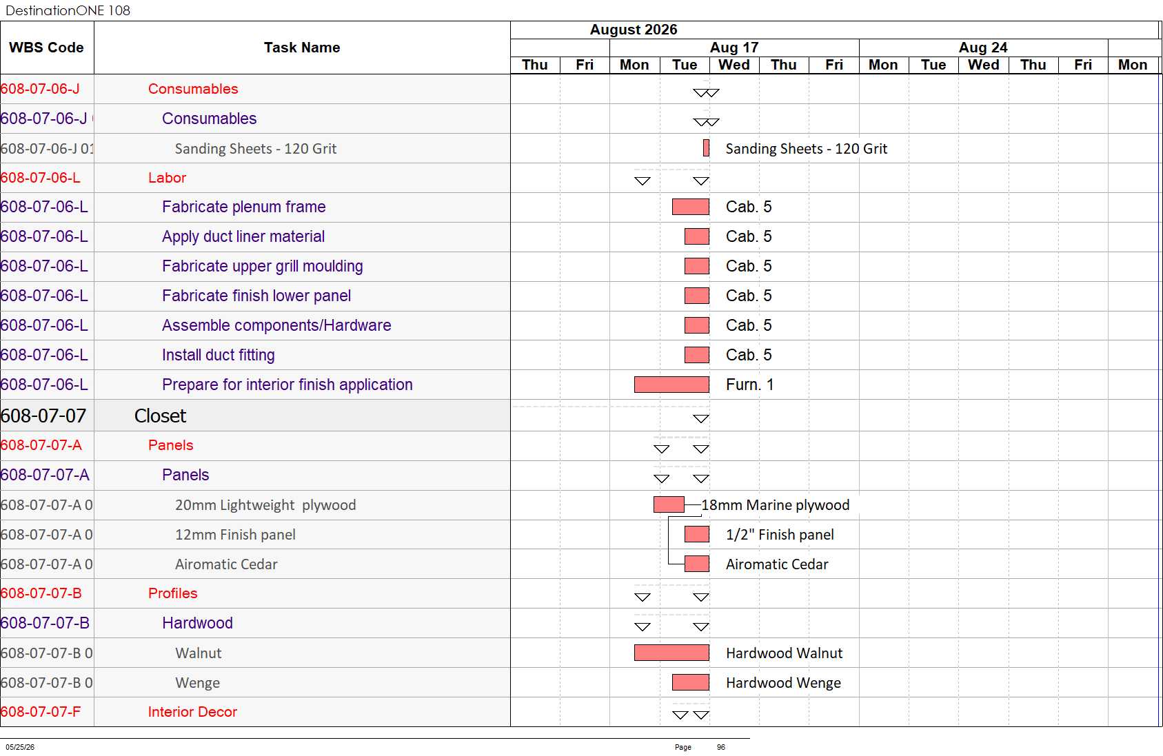Select the 12mm Finish panel task
The width and height of the screenshot is (1163, 756).
[235, 535]
